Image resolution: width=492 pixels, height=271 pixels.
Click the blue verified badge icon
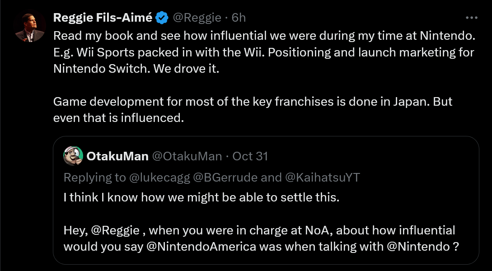coord(162,18)
